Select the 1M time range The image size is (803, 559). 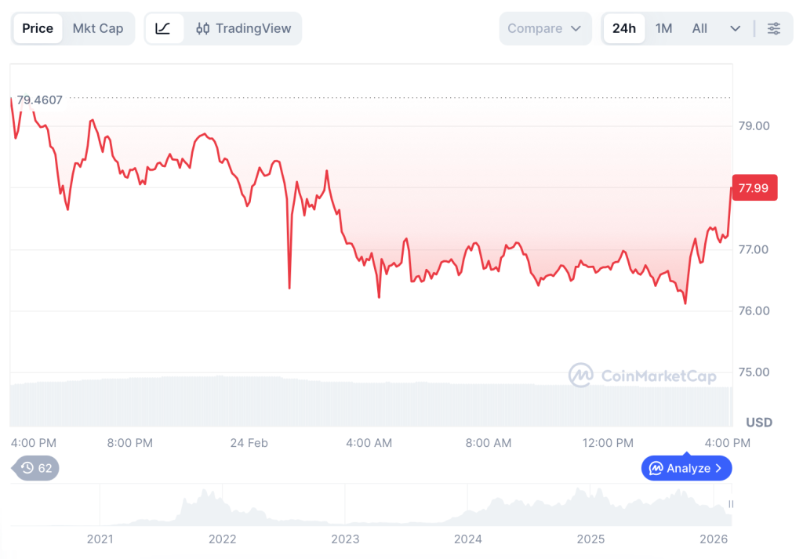tap(664, 29)
